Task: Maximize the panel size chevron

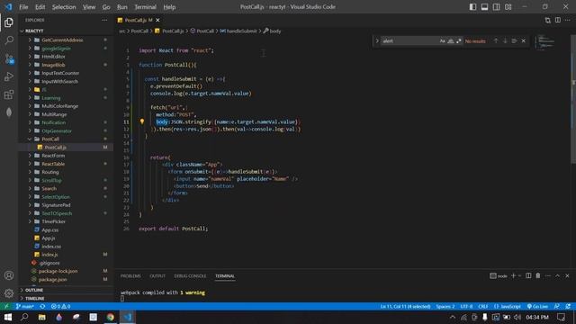Action: coord(557,275)
